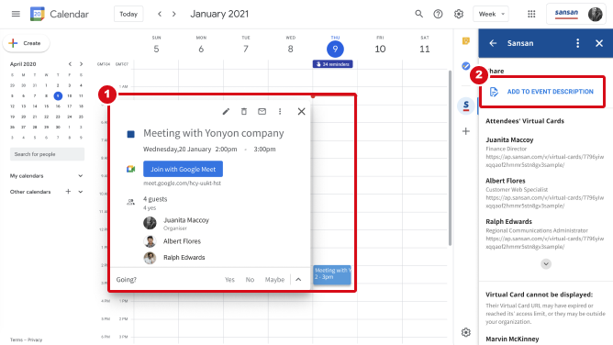Click the Search for people field
Image resolution: width=613 pixels, height=345 pixels.
click(x=47, y=154)
